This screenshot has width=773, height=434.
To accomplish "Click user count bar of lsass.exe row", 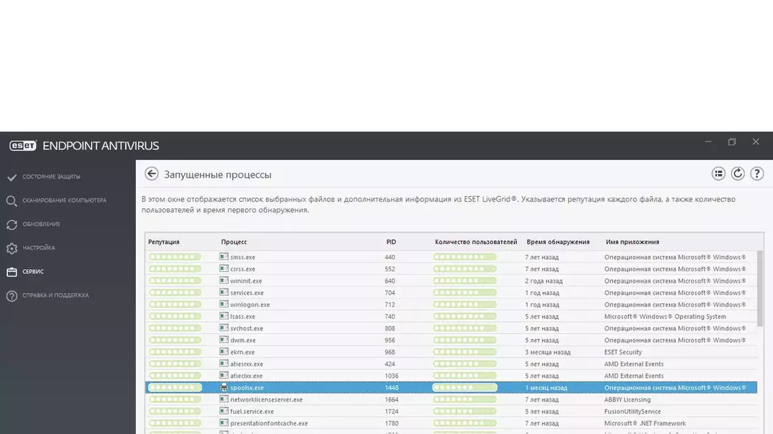I will pos(465,316).
